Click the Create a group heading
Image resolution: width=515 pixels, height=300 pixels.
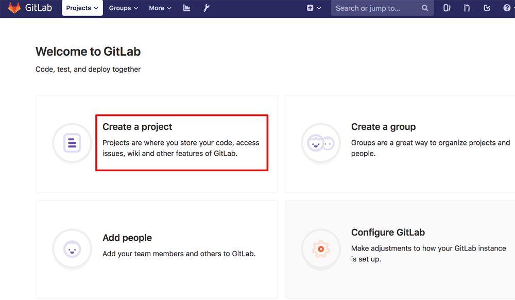pos(383,127)
